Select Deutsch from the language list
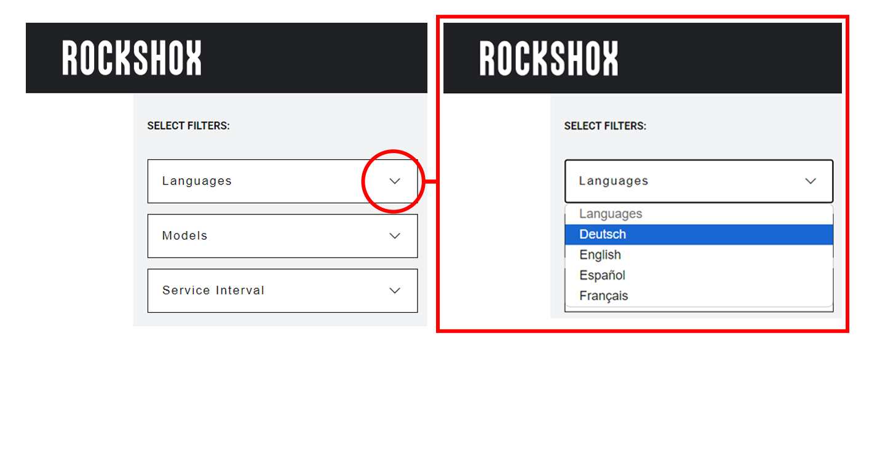 tap(699, 234)
